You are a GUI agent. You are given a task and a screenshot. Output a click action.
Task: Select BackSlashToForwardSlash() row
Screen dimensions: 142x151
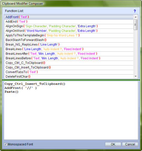click(x=69, y=40)
